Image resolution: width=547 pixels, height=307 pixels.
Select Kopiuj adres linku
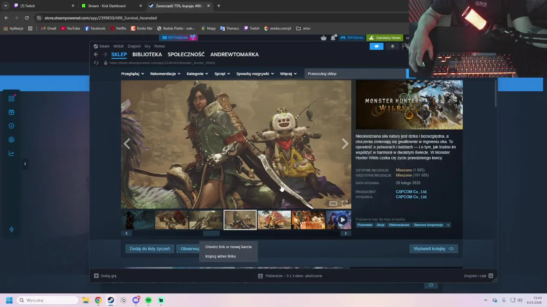tap(228, 256)
